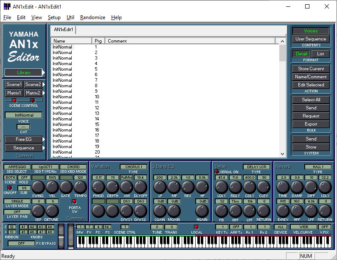Image resolution: width=337 pixels, height=260 pixels.
Task: Click the Name/Comment button
Action: tap(311, 77)
